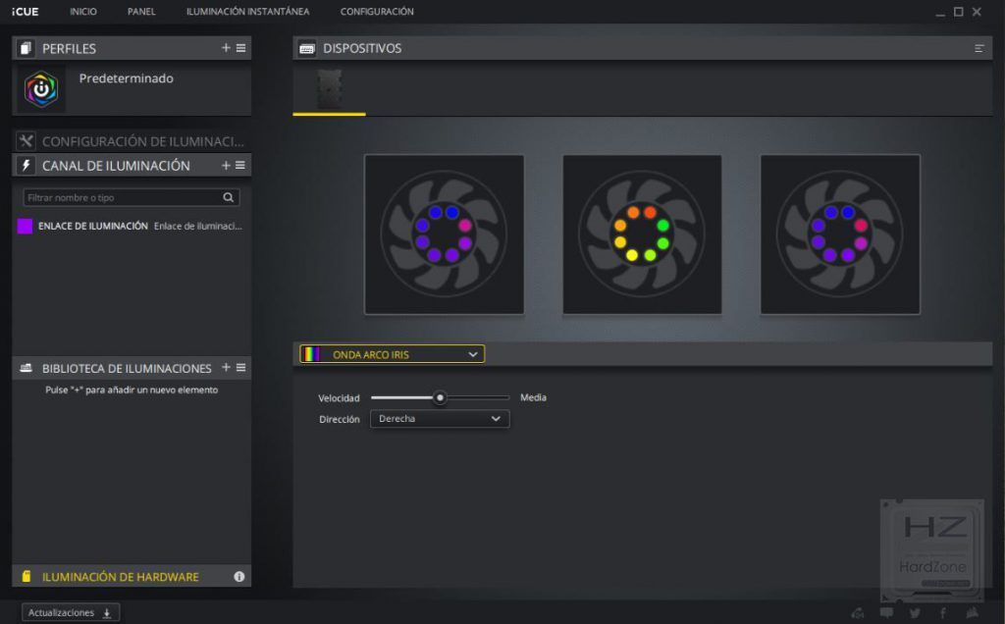Open the DISPOSITIVOS panel options menu
Viewport: 1005px width, 624px height.
pyautogui.click(x=979, y=49)
